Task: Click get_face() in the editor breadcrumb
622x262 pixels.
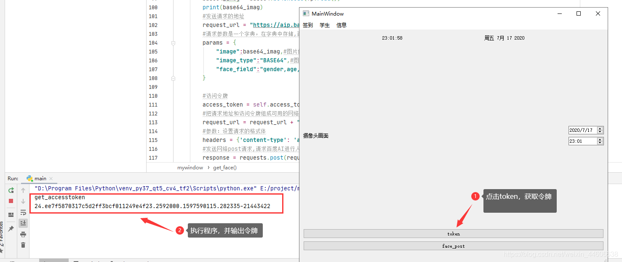Action: (x=225, y=168)
